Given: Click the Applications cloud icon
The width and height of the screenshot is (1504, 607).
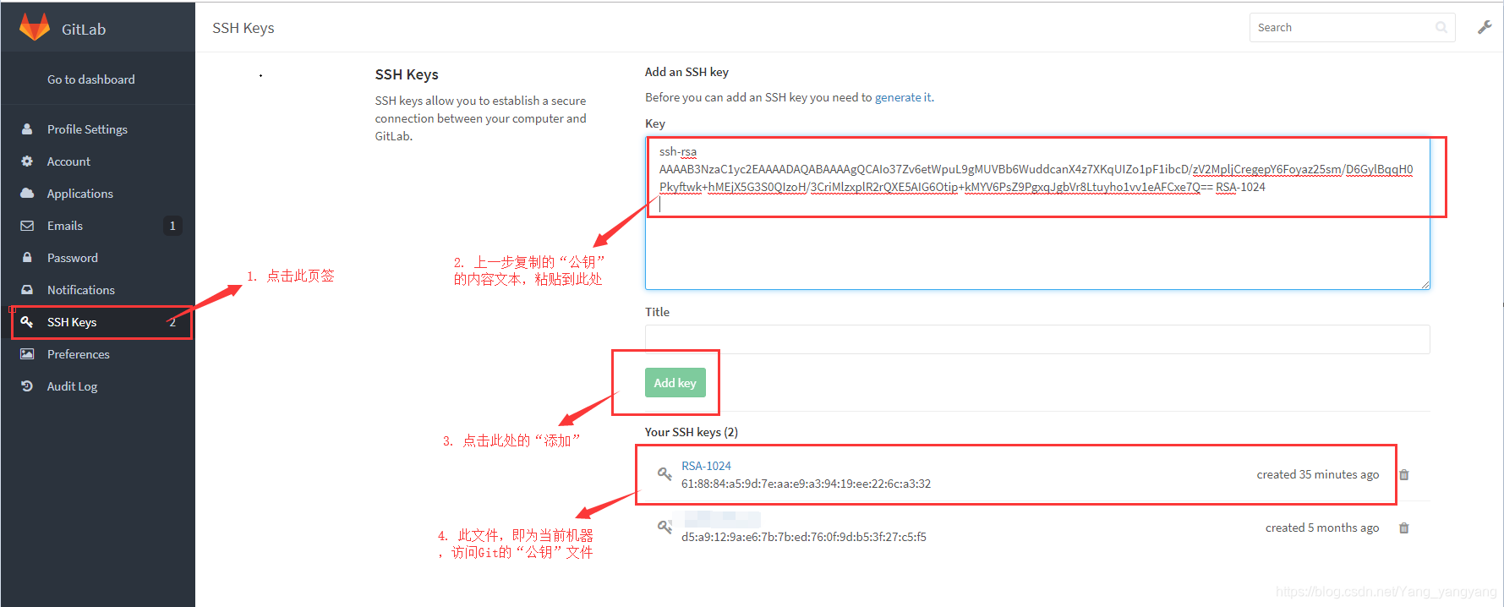Looking at the screenshot, I should click(27, 194).
